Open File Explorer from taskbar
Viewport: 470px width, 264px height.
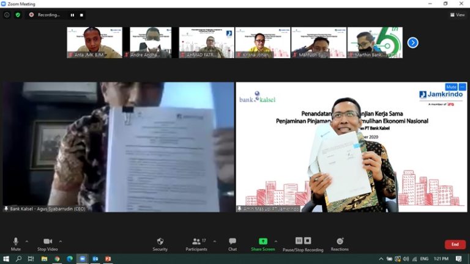pos(44,259)
